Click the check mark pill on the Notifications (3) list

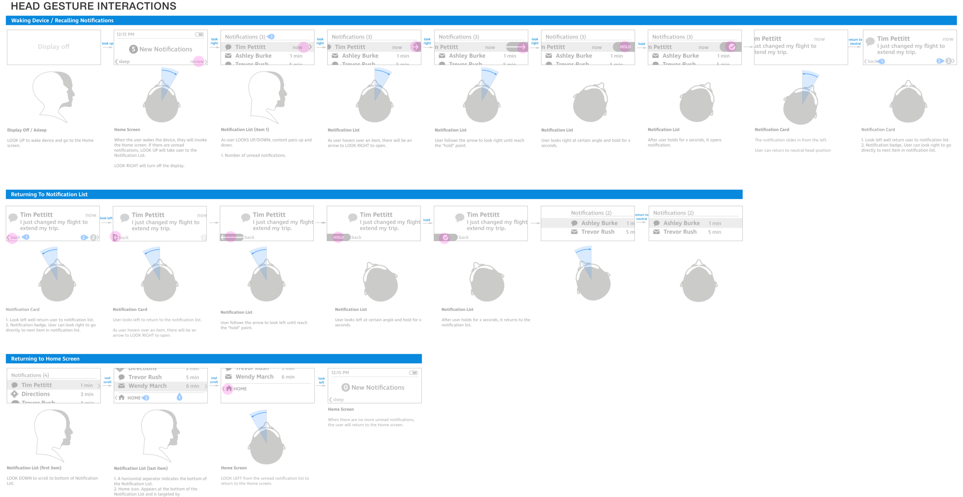(x=730, y=47)
